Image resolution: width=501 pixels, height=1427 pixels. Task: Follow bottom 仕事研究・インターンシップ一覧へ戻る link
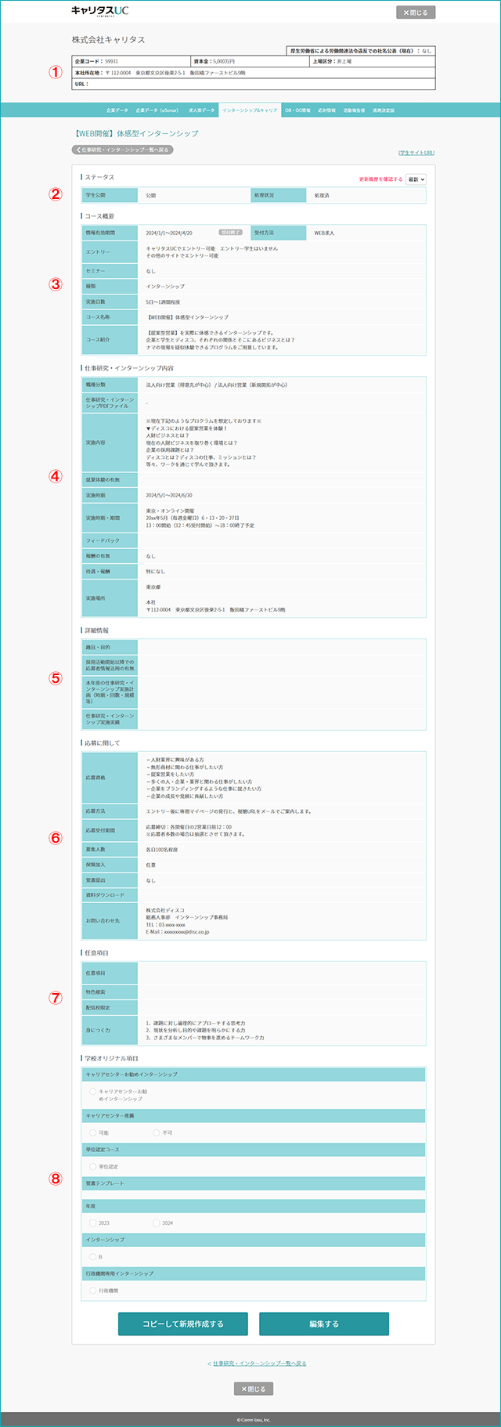click(x=259, y=1364)
